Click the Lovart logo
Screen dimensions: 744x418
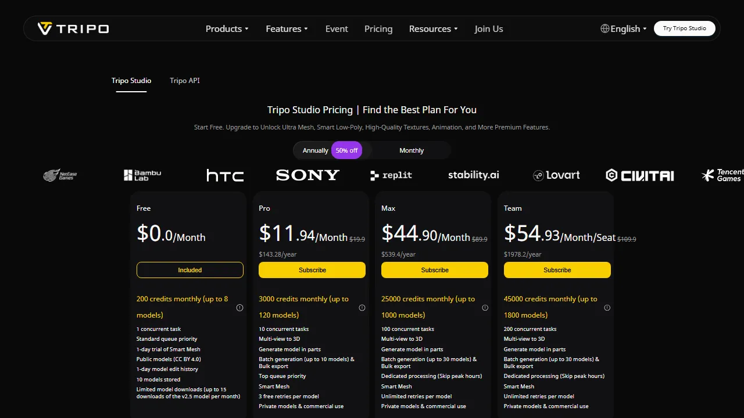pyautogui.click(x=556, y=175)
